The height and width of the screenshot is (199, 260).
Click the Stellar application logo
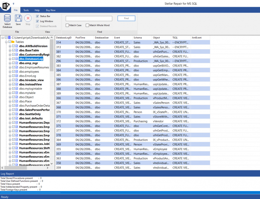click(6, 6)
